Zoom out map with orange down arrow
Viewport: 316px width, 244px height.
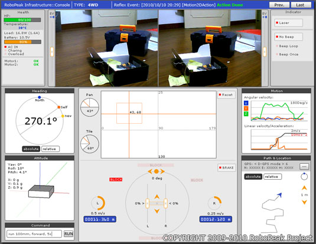[x=304, y=202]
